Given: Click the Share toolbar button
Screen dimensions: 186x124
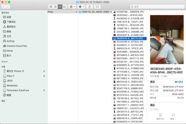Looking at the screenshot, I should tap(90, 7).
